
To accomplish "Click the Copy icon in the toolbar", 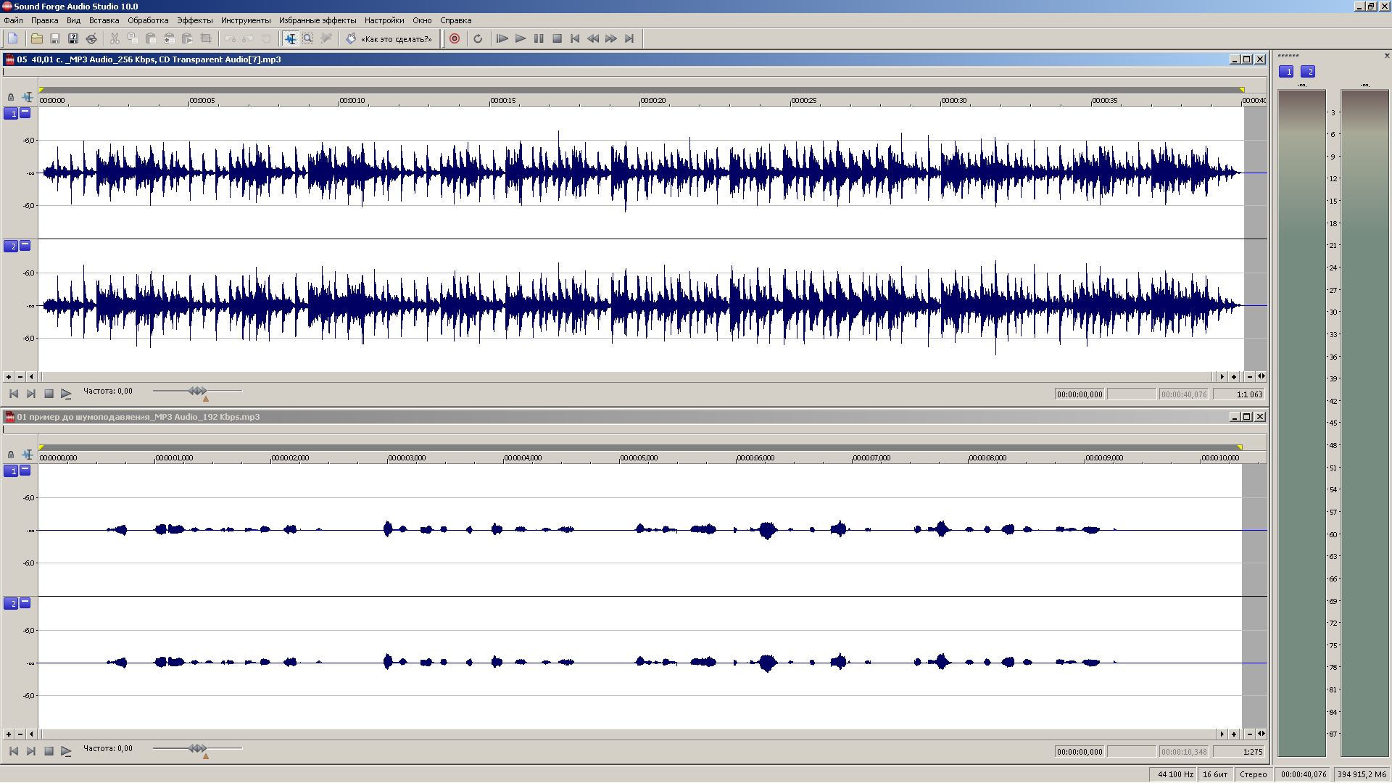I will (x=133, y=38).
